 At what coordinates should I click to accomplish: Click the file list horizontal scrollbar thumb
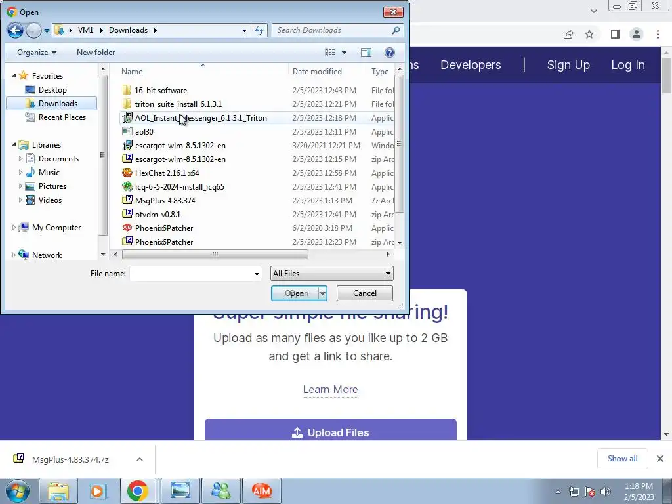click(x=215, y=254)
